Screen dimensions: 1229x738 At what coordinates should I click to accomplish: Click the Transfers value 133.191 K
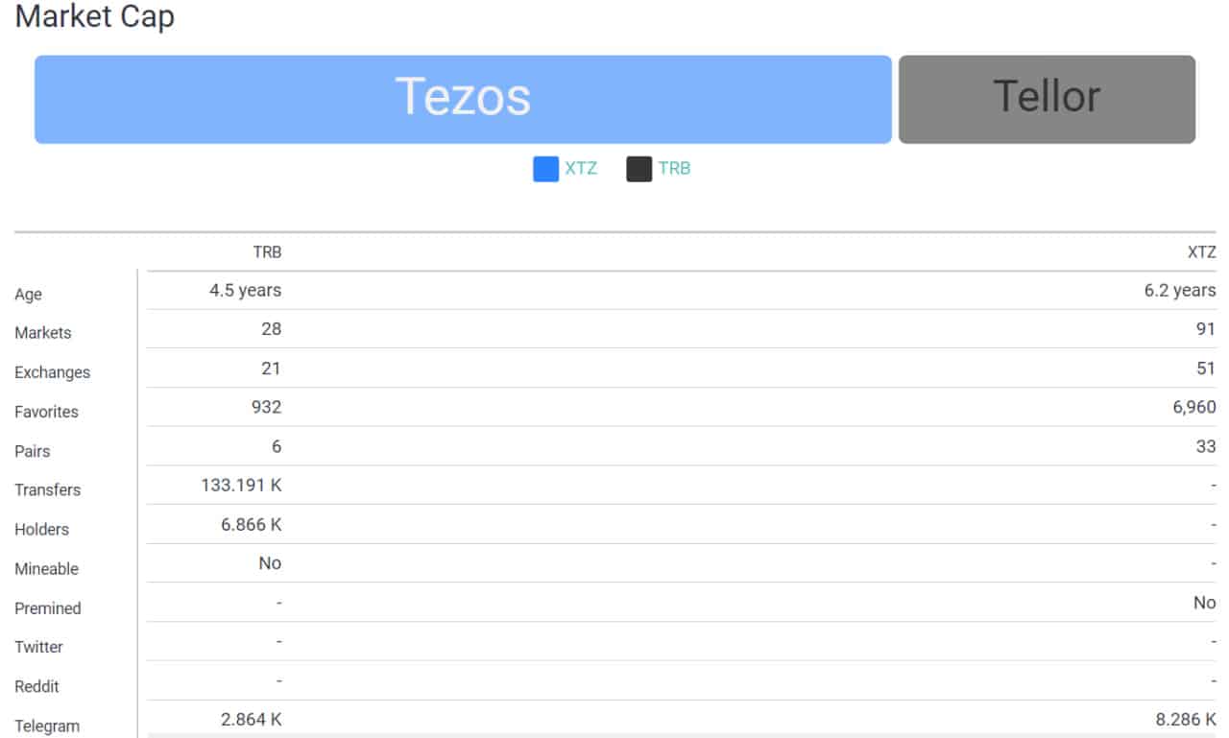pos(241,486)
